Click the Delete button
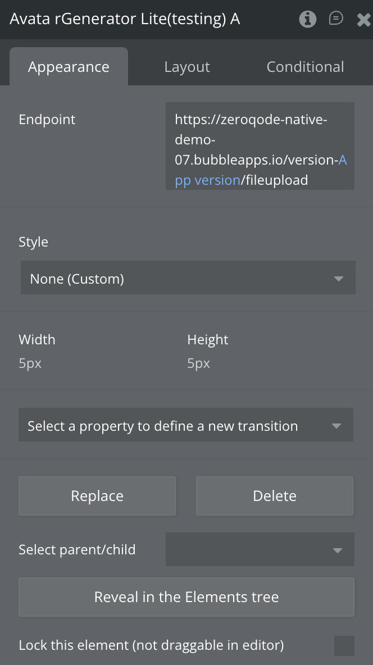The image size is (373, 665). pyautogui.click(x=274, y=496)
